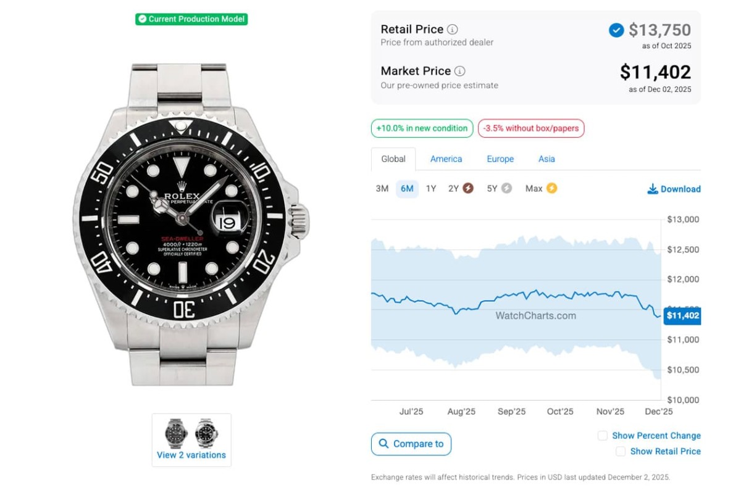Enable the Show Percent Change checkbox
Viewport: 741px width, 490px height.
pyautogui.click(x=603, y=436)
